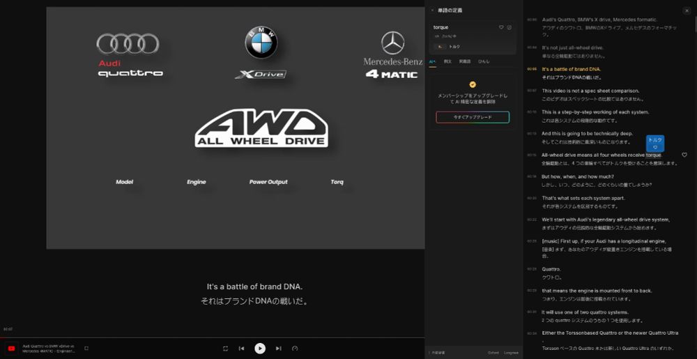The height and width of the screenshot is (359, 697).
Task: Jump to 'We'll start with Audi's legendary' line
Action: [x=606, y=220]
